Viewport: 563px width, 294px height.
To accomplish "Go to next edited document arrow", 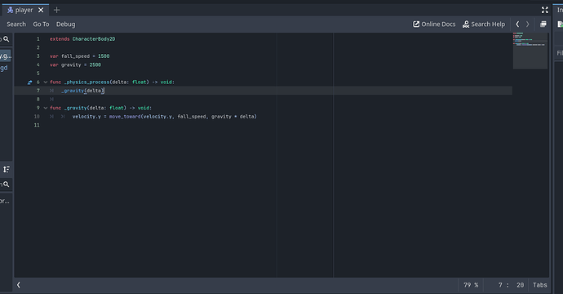I will click(x=527, y=24).
